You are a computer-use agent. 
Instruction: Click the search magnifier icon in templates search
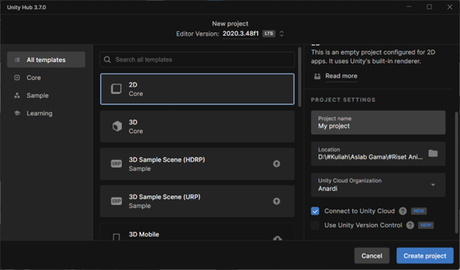tap(108, 60)
